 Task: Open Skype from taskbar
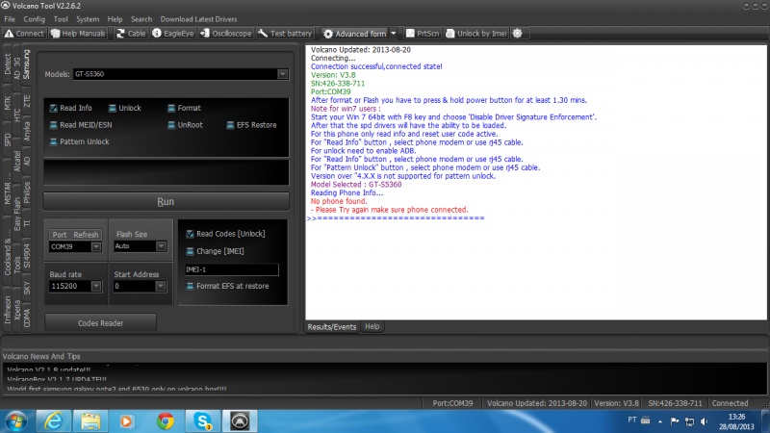[202, 421]
